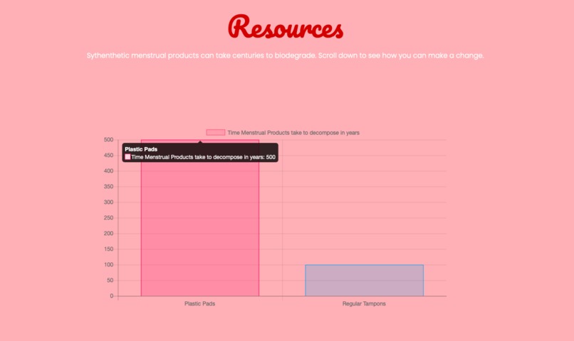574x341 pixels.
Task: Click the y-axis value 0
Action: pyautogui.click(x=112, y=296)
